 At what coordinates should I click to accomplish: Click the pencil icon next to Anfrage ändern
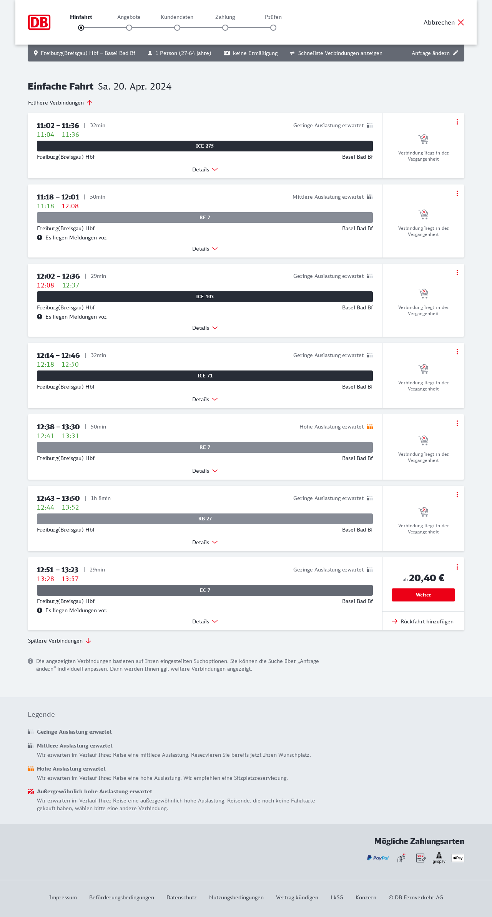(455, 53)
